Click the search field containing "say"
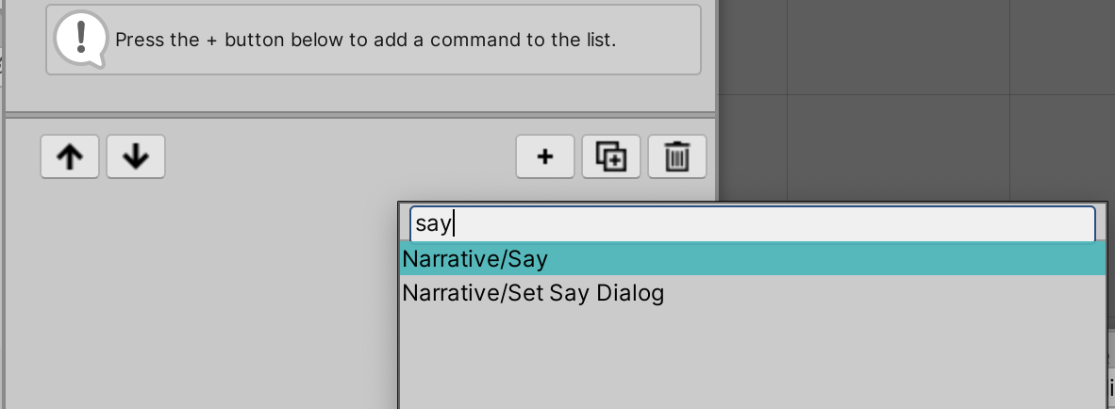1115x409 pixels. tap(753, 224)
